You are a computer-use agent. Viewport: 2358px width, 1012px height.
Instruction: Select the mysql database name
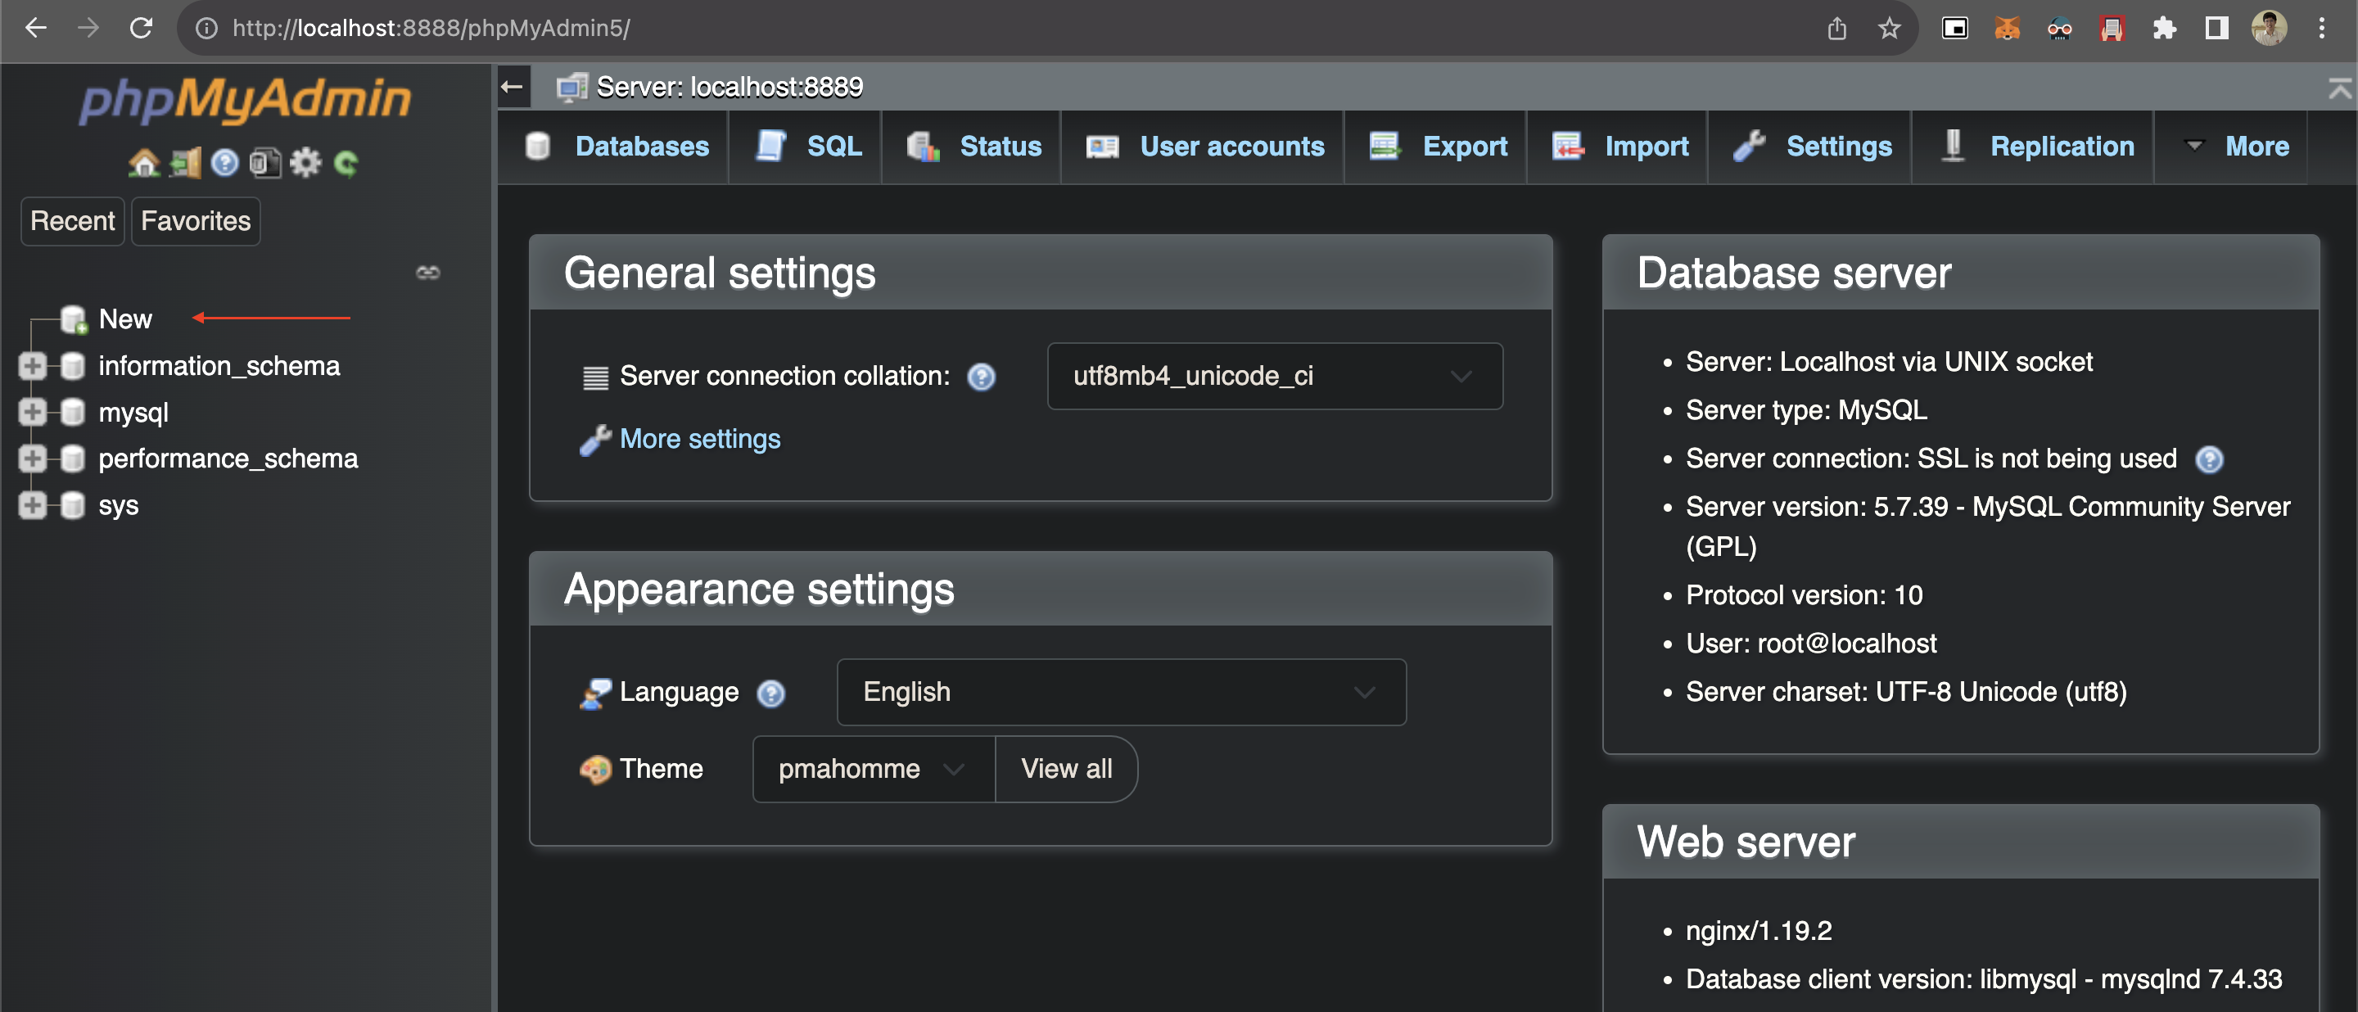click(x=133, y=413)
